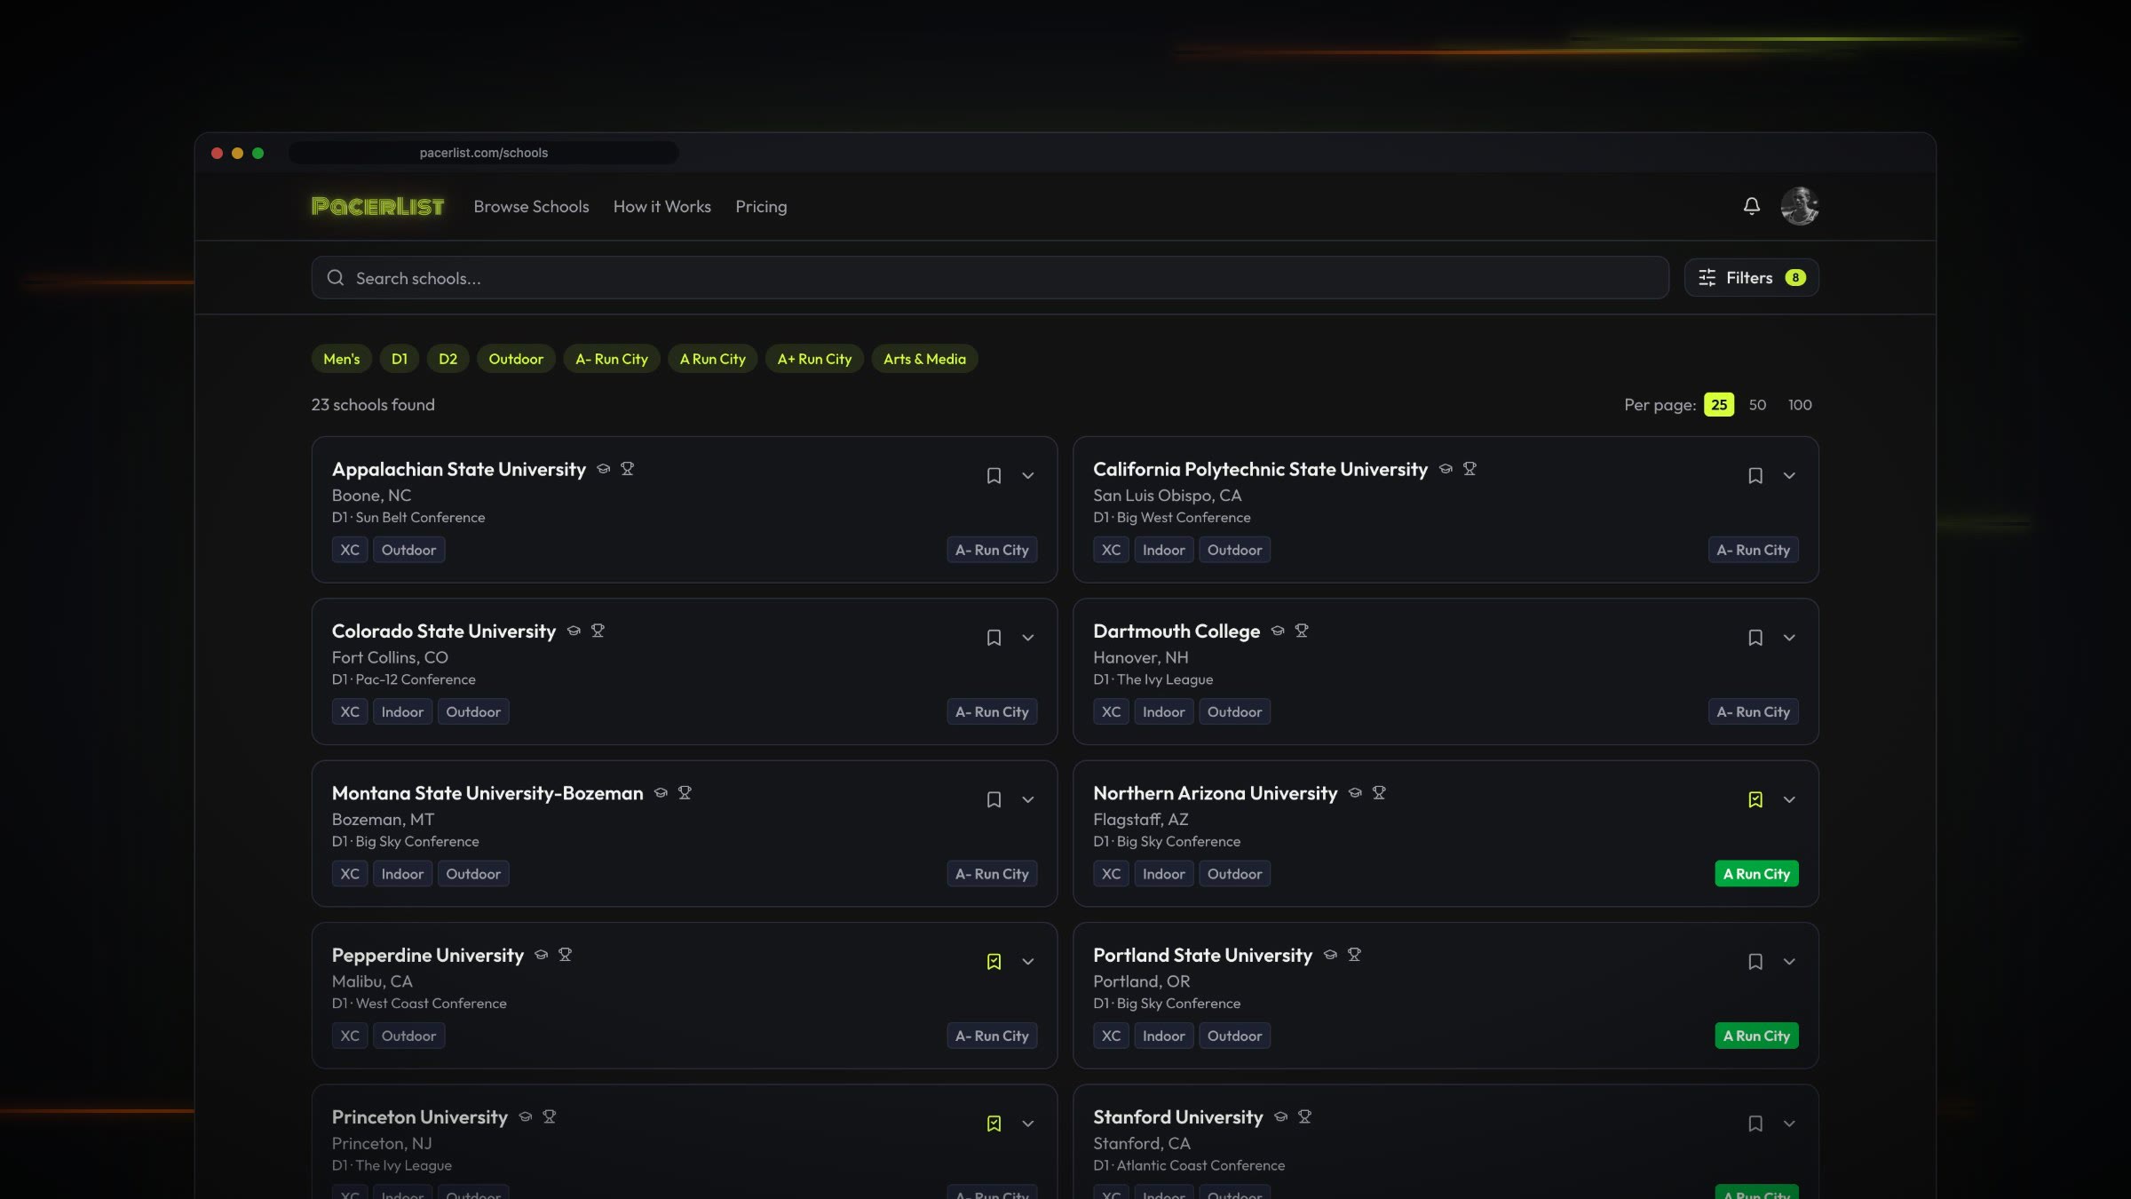This screenshot has width=2131, height=1199.
Task: Expand California Polytechnic State University card
Action: 1789,476
